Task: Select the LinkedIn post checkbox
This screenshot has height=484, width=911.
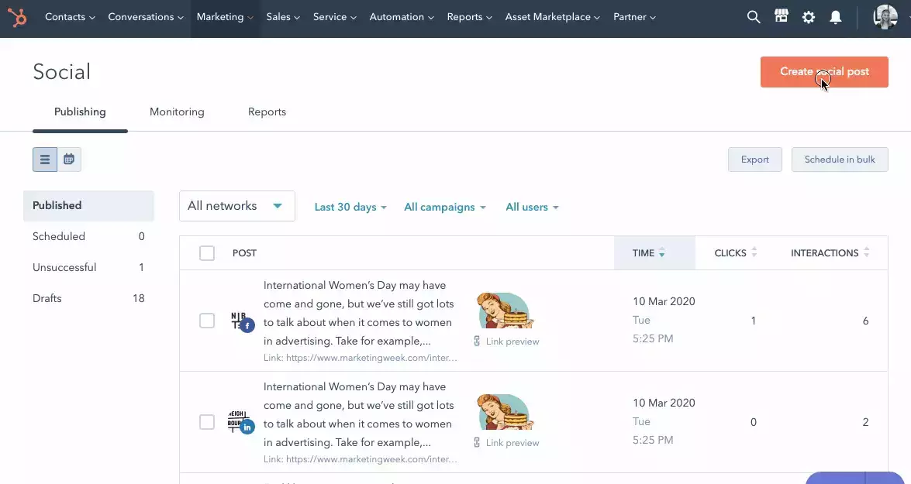Action: tap(207, 422)
